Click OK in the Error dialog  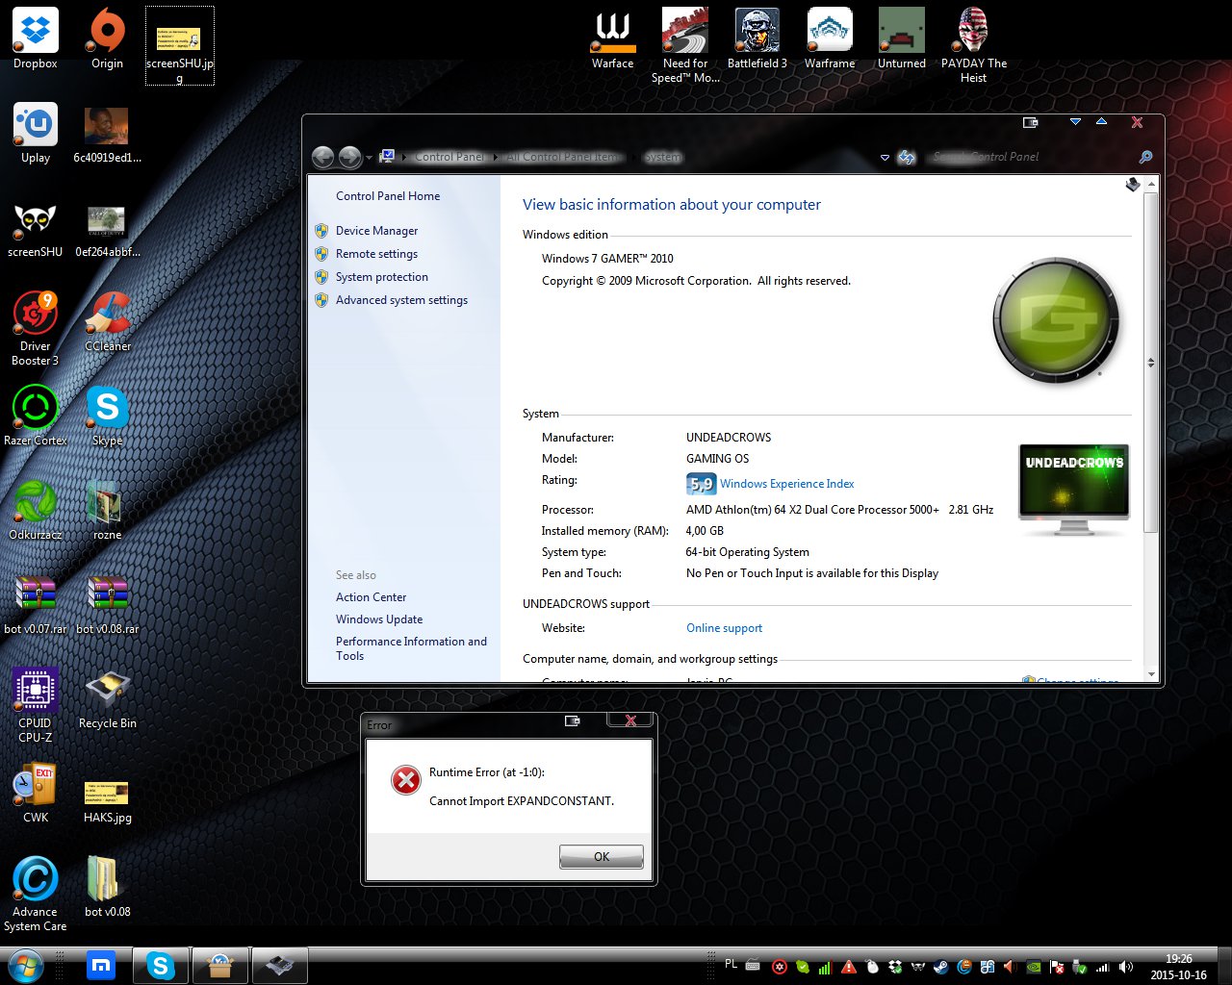(602, 856)
